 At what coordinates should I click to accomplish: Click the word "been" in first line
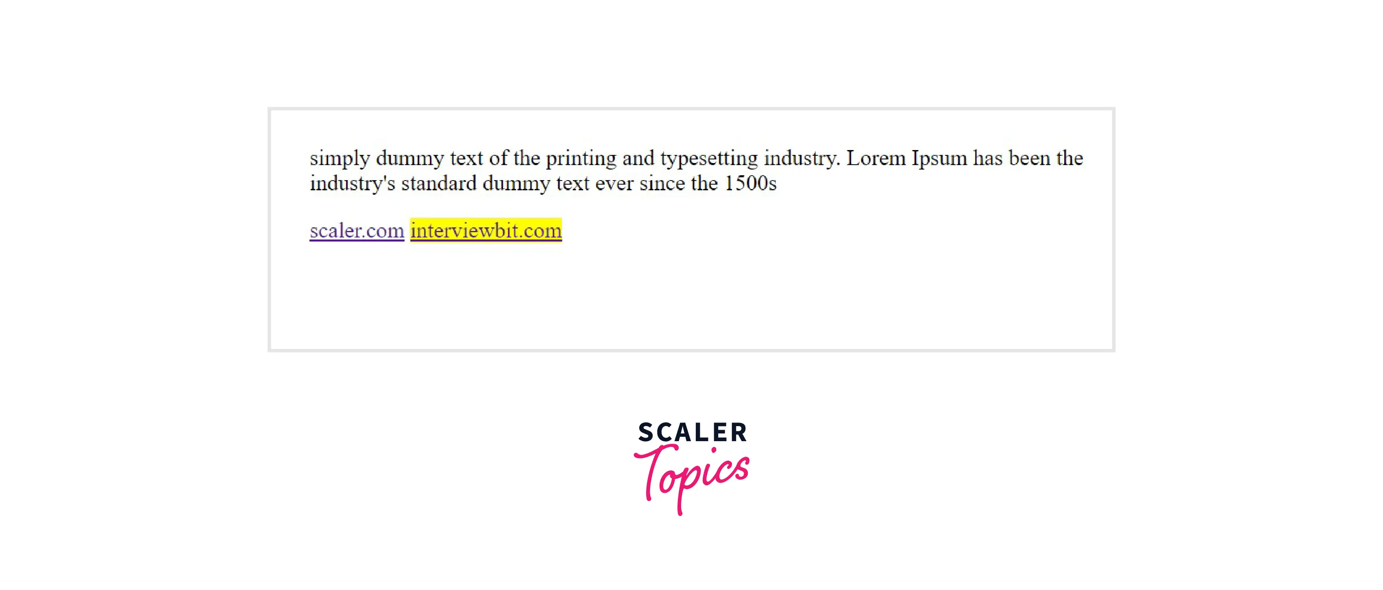click(1029, 158)
